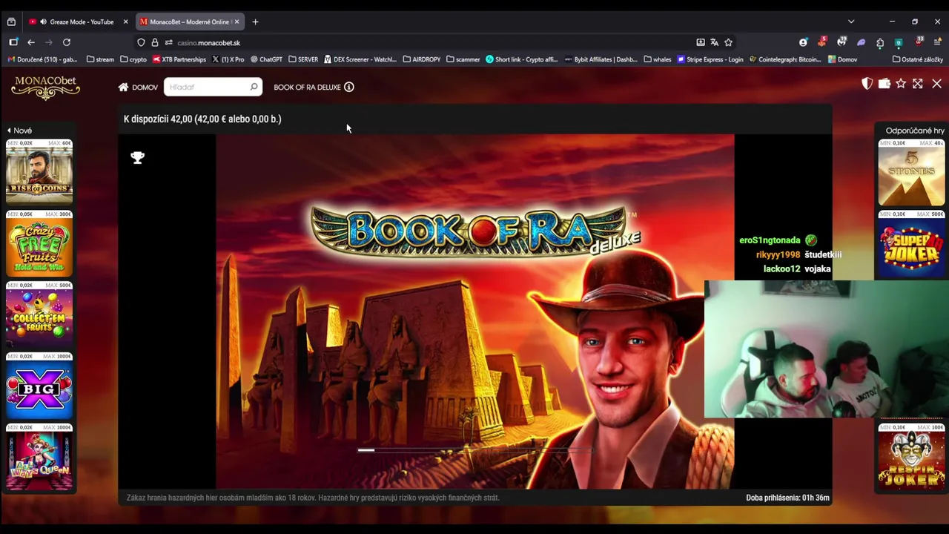The width and height of the screenshot is (949, 534).
Task: Click bookmark star in address bar
Action: point(728,42)
